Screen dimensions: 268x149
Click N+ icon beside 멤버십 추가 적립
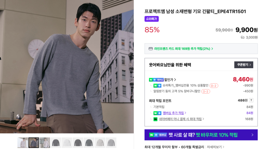(157, 113)
